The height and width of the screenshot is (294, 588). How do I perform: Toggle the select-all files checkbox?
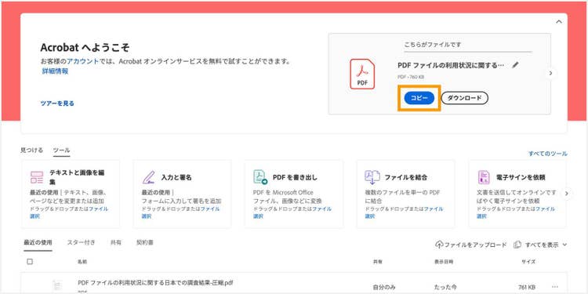click(x=30, y=261)
